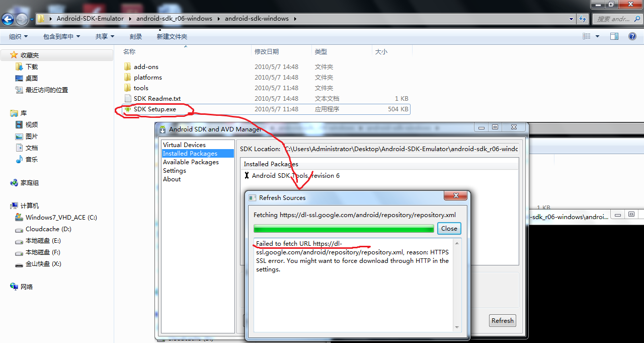Image resolution: width=644 pixels, height=343 pixels.
Task: Click the Explorer search box
Action: pyautogui.click(x=617, y=19)
